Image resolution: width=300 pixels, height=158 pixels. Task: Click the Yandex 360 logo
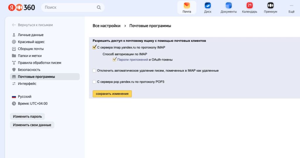click(21, 7)
